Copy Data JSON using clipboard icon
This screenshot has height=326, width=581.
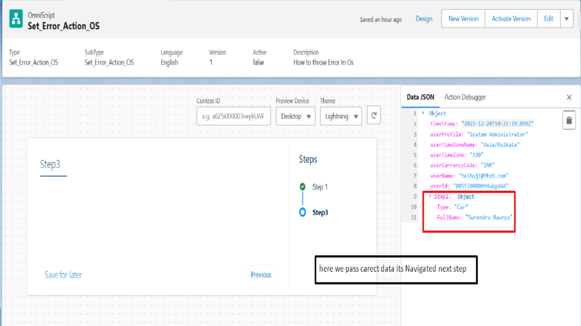click(569, 120)
